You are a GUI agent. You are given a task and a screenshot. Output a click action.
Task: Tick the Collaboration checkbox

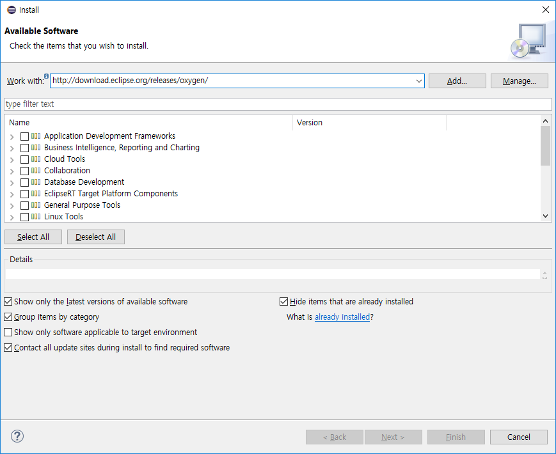point(24,171)
